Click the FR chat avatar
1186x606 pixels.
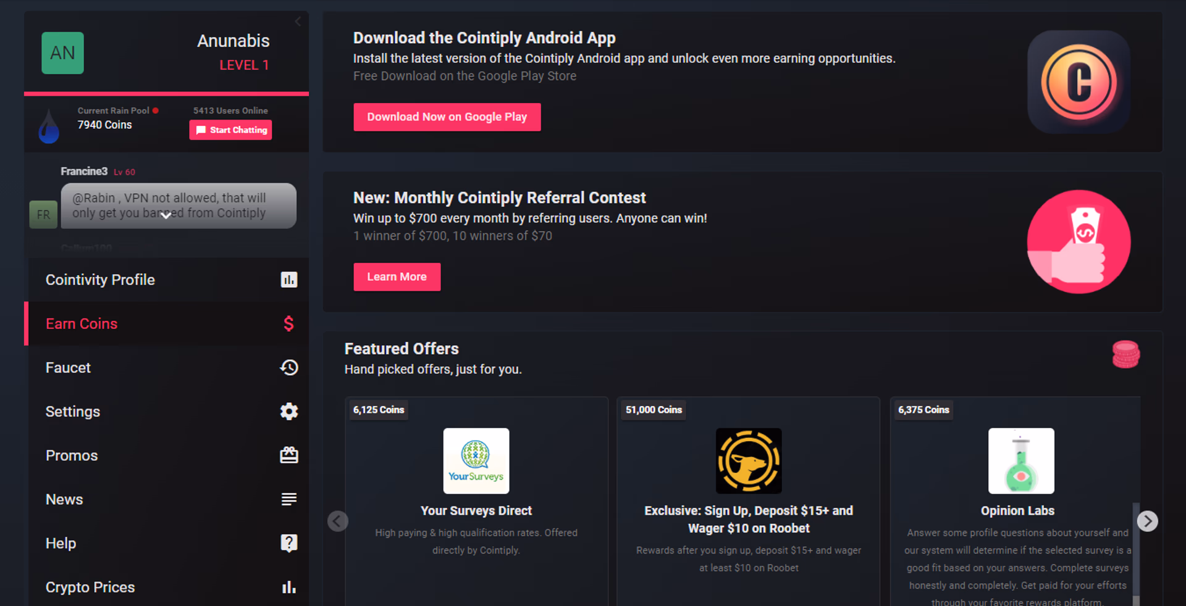(x=43, y=215)
